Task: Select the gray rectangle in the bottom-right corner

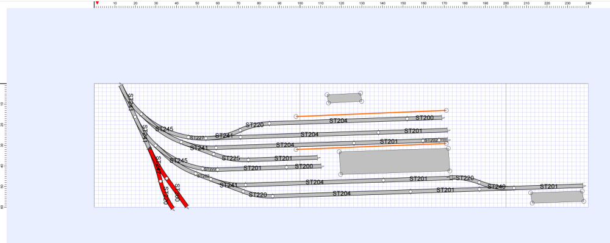Action: pyautogui.click(x=557, y=197)
